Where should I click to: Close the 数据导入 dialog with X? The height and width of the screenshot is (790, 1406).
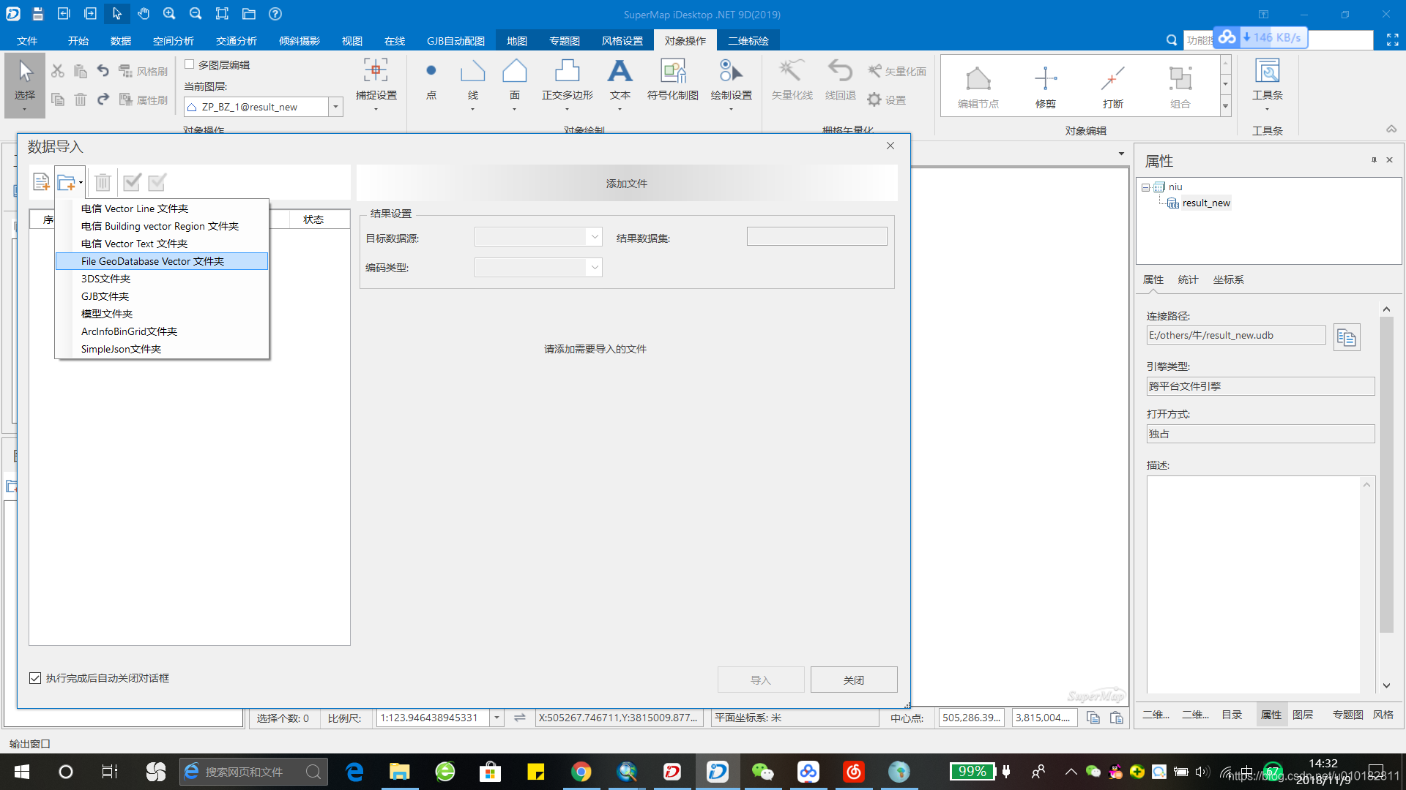coord(890,146)
